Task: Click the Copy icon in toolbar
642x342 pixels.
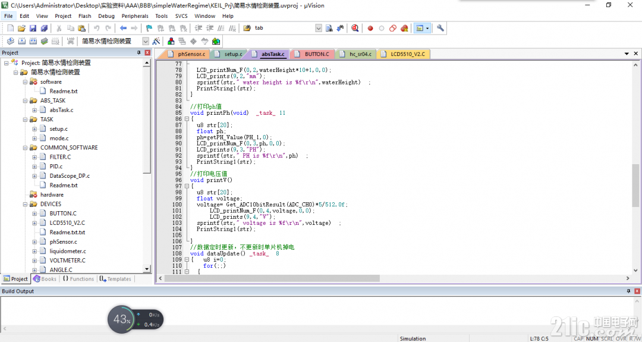Action: [70, 29]
